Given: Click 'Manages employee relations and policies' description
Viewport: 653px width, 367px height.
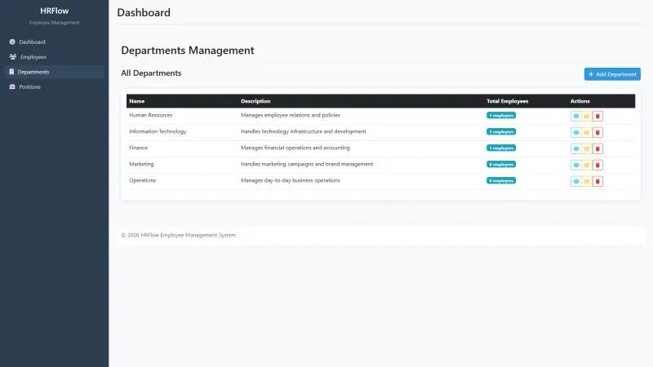Looking at the screenshot, I should coord(291,115).
